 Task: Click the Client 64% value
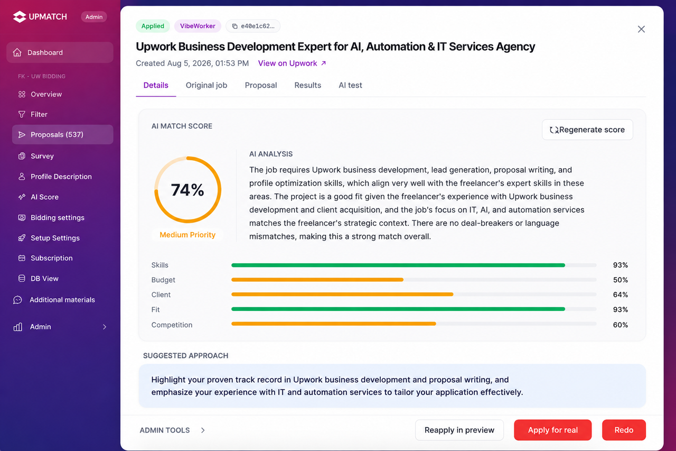(x=621, y=294)
